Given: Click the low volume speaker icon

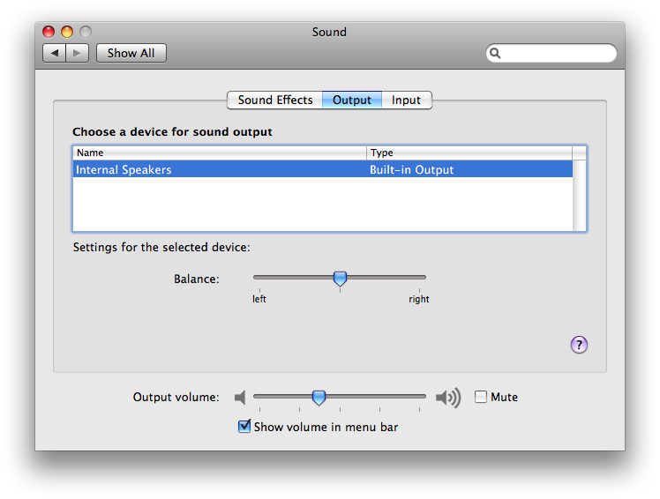Looking at the screenshot, I should pos(240,397).
